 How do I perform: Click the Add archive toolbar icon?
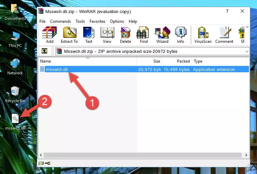(x=49, y=35)
